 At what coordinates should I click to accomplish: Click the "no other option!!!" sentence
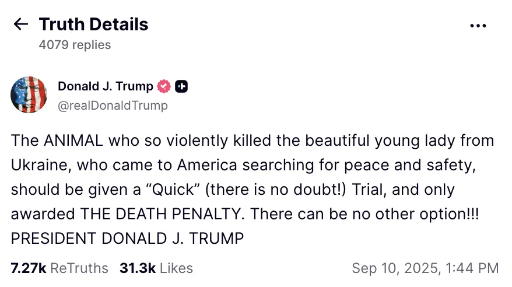tap(418, 215)
